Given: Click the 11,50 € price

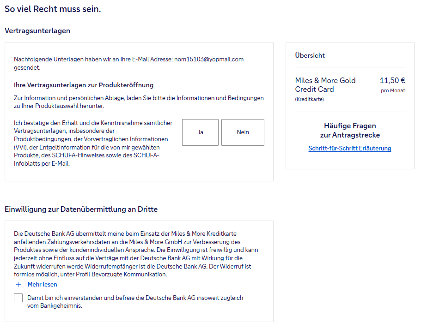Looking at the screenshot, I should [x=392, y=80].
